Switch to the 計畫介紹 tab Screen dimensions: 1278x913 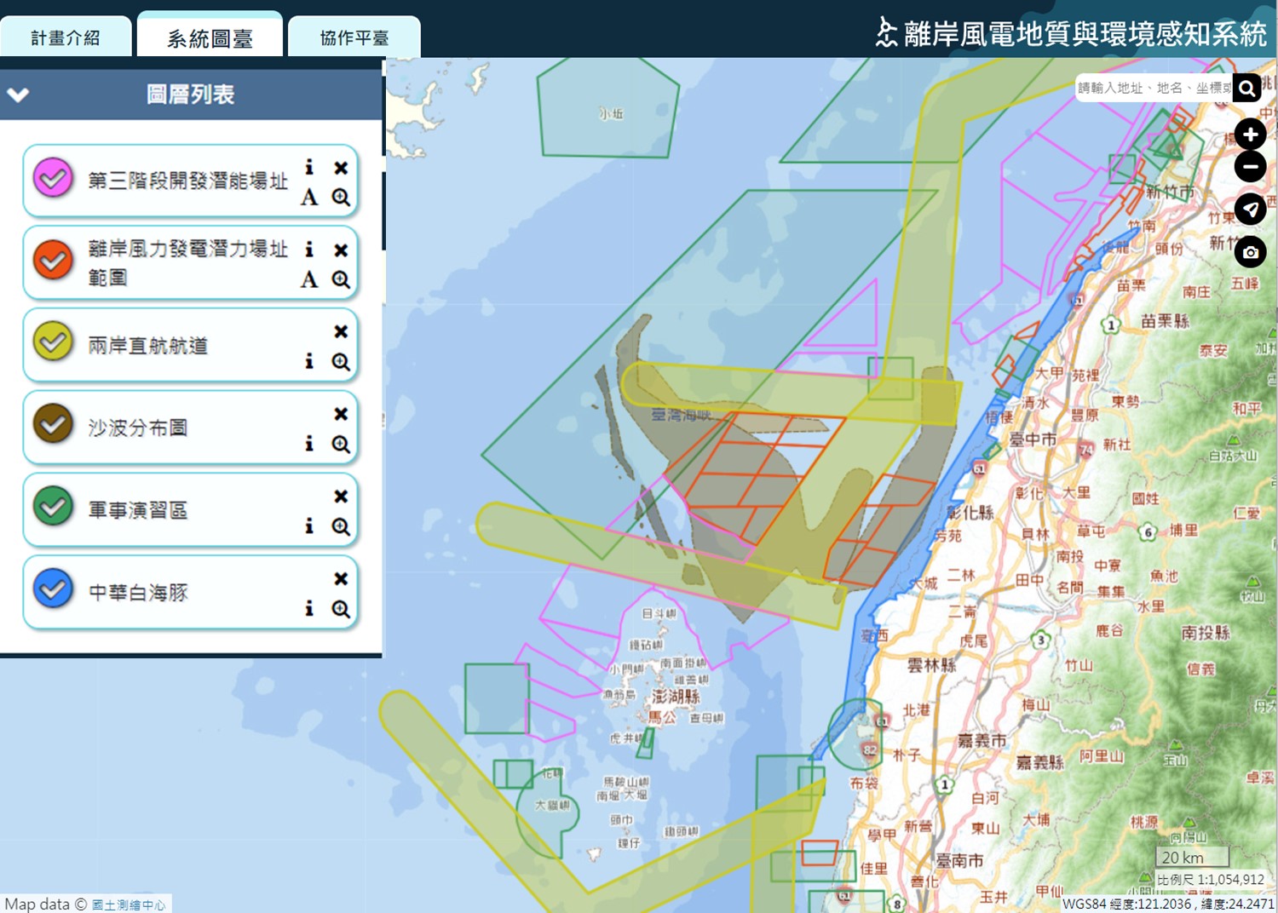[x=66, y=37]
